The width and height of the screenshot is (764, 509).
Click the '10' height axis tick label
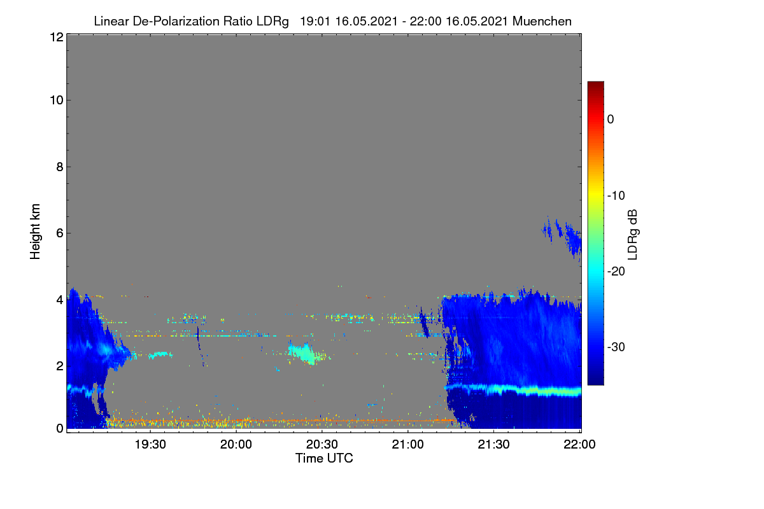(x=55, y=100)
